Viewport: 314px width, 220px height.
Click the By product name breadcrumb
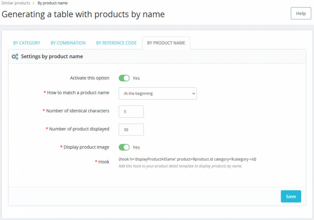(52, 3)
